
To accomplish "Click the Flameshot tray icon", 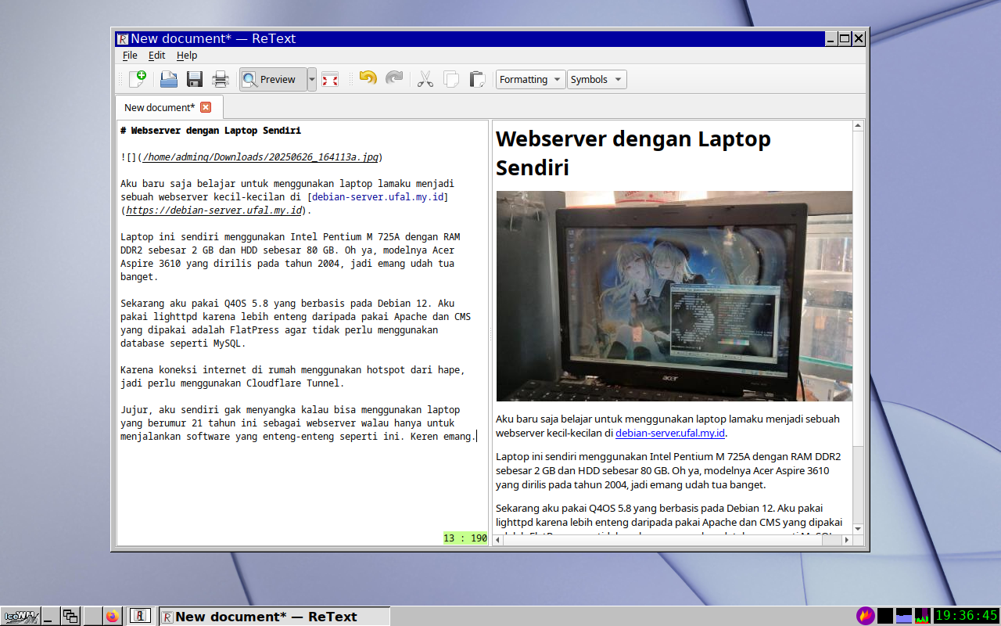I will click(866, 616).
